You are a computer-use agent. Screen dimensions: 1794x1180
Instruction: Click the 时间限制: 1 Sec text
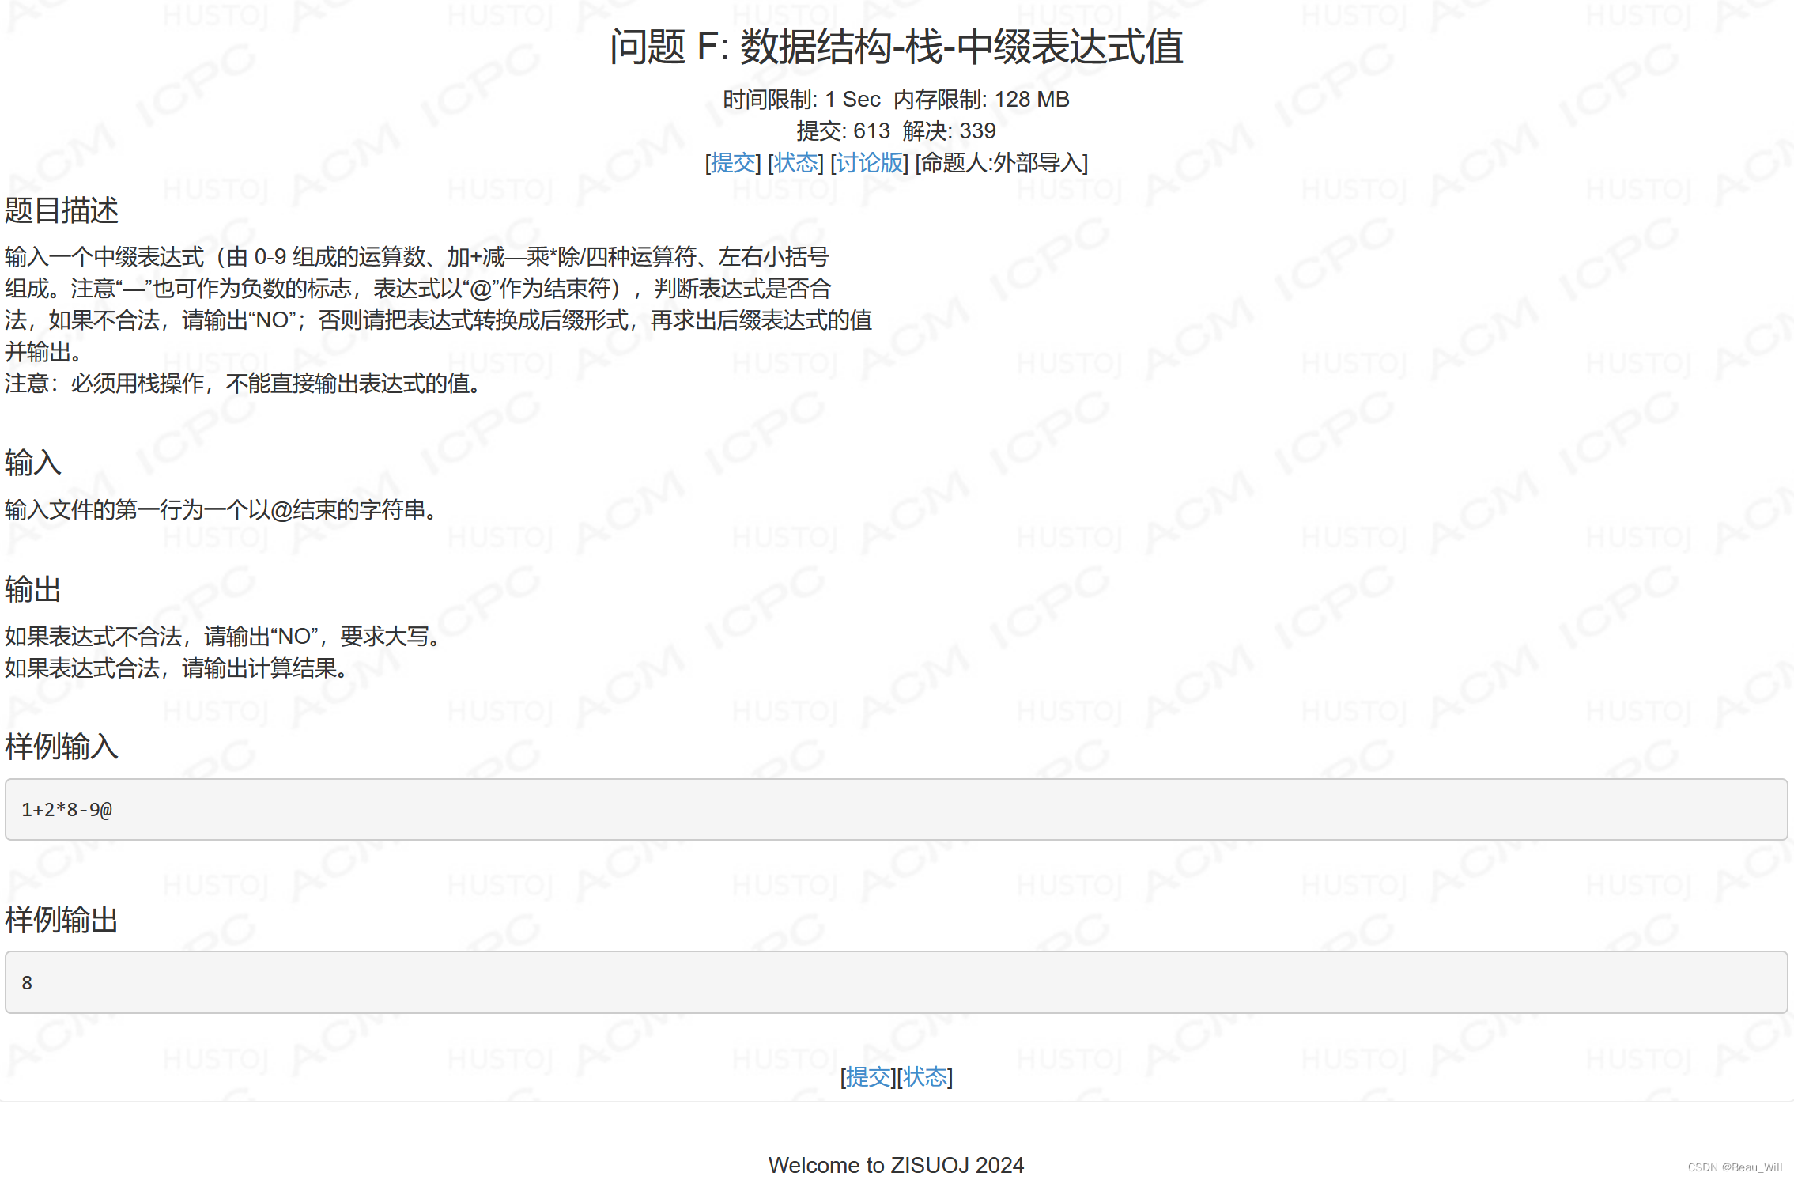[802, 100]
